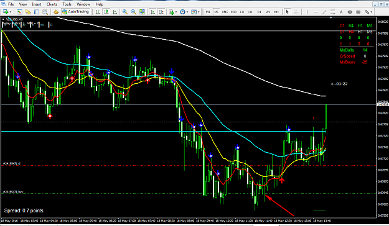The image size is (389, 226).
Task: Expand the indicators dropdown arrow
Action: 176,12
